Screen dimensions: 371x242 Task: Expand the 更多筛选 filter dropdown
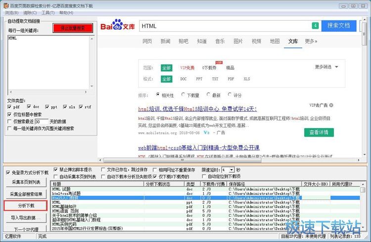326,67
